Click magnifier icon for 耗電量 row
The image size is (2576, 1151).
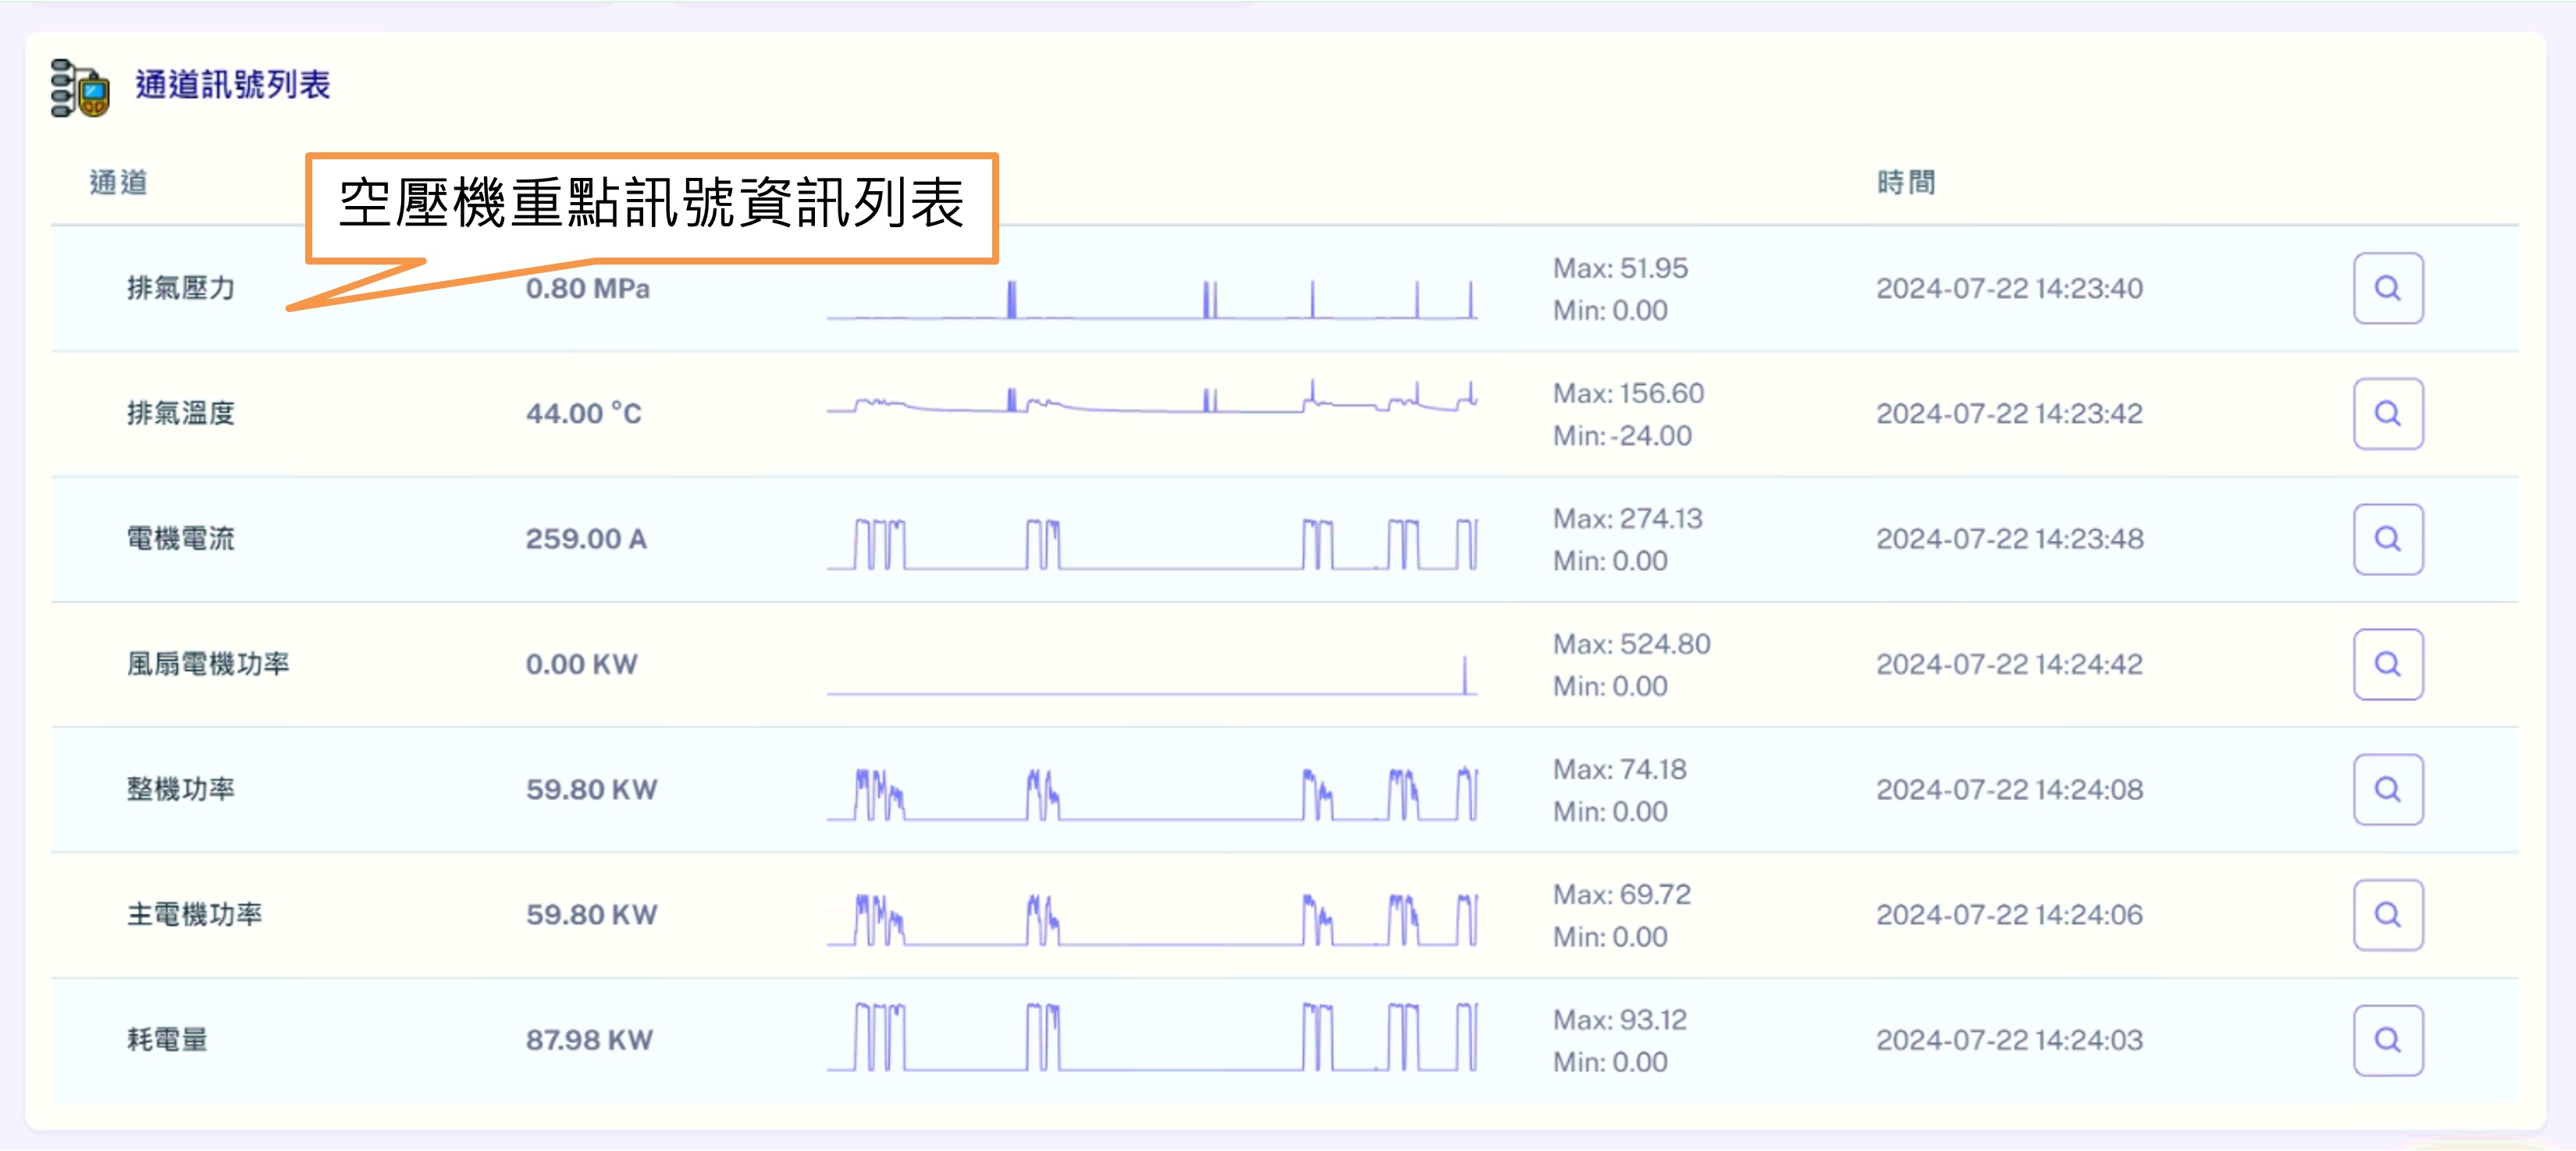click(2386, 1040)
